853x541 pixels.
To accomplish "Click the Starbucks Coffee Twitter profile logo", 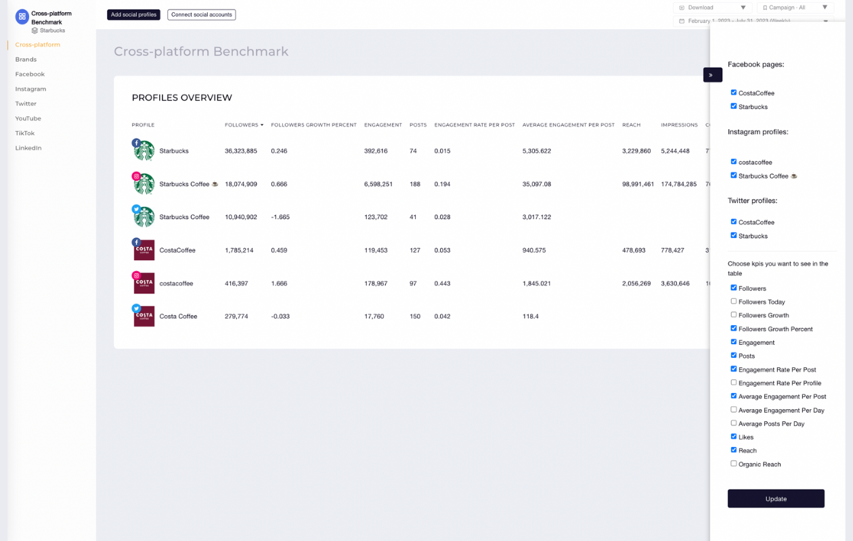I will (x=144, y=217).
